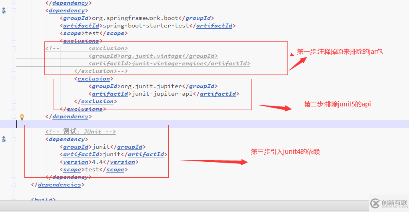Click the commented junit-vintage-engine artifactId line
This screenshot has width=409, height=212.
coord(169,63)
